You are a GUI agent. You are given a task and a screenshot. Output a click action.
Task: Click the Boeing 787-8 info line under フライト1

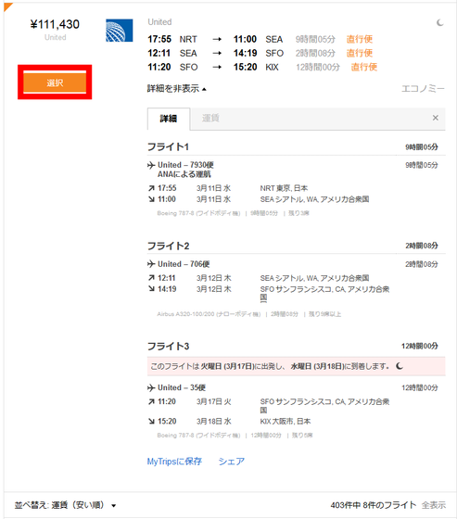coord(234,213)
